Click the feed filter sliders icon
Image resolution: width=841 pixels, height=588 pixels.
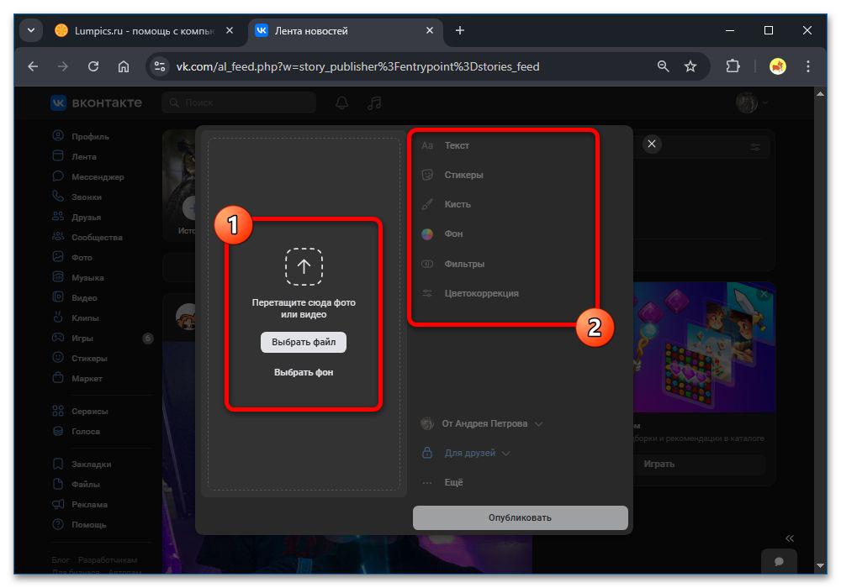[x=755, y=147]
